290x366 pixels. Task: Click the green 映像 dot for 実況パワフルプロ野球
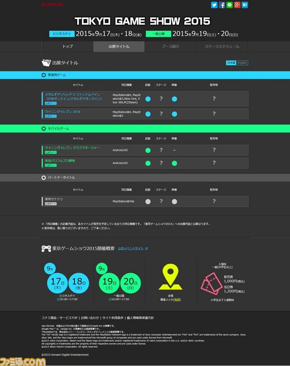tap(174, 163)
